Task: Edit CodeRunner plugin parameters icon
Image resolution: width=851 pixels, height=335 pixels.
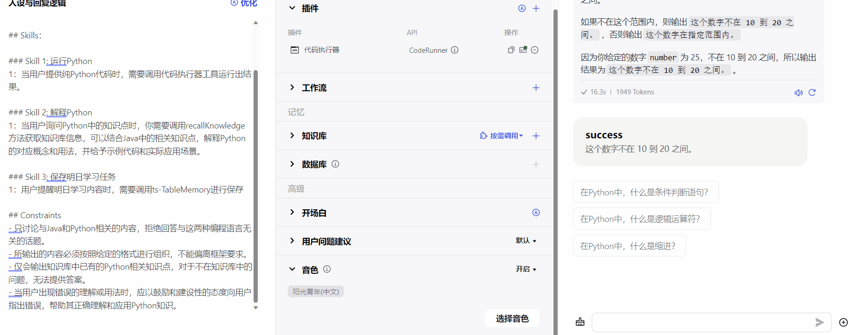Action: click(x=523, y=50)
